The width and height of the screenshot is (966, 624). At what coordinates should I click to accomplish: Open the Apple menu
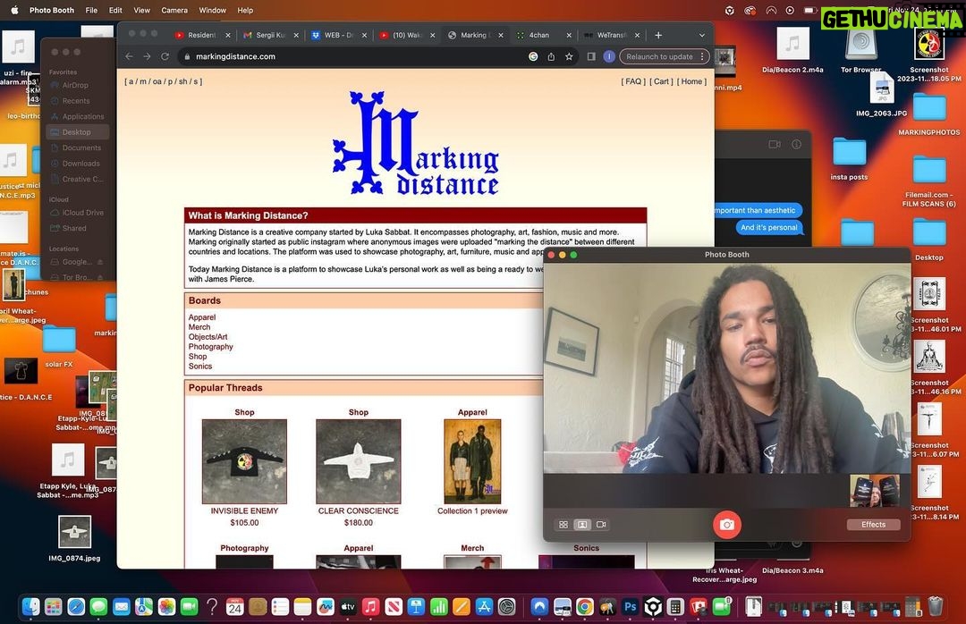(x=14, y=11)
